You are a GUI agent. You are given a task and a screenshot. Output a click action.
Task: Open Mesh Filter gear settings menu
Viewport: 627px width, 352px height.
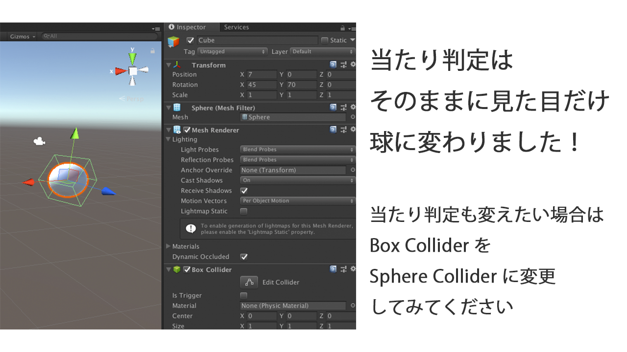tap(353, 107)
